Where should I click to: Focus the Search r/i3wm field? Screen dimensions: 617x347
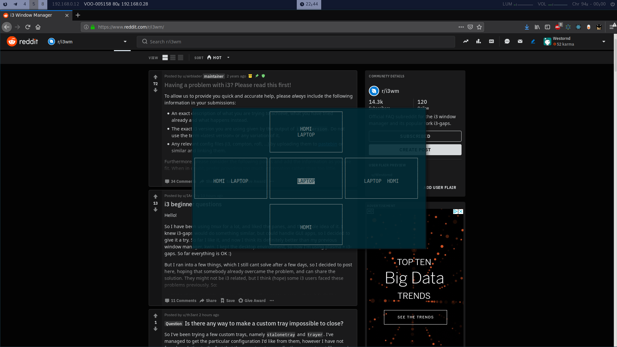(296, 42)
